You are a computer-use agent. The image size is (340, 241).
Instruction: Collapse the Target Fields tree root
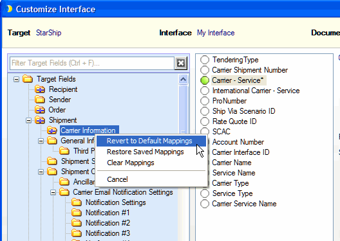click(16, 79)
